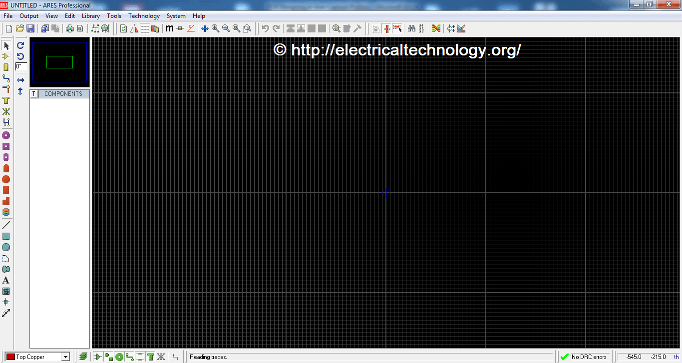Click the red Top Copper color swatch
The width and height of the screenshot is (682, 363).
point(10,357)
